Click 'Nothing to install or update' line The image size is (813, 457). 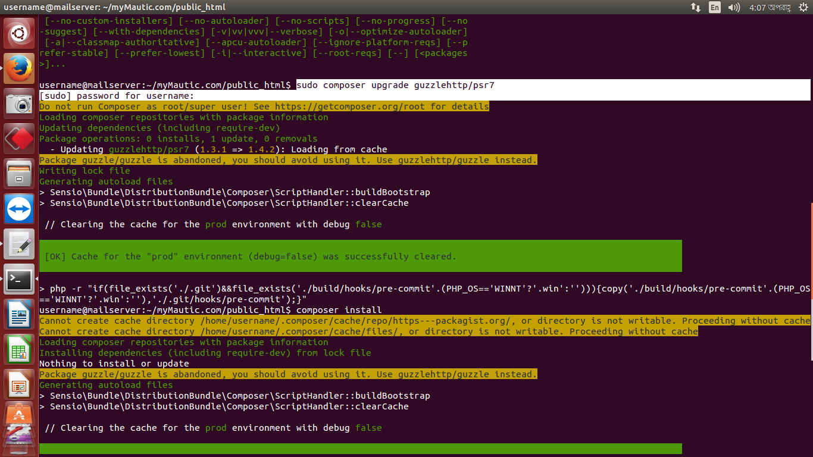pyautogui.click(x=114, y=364)
